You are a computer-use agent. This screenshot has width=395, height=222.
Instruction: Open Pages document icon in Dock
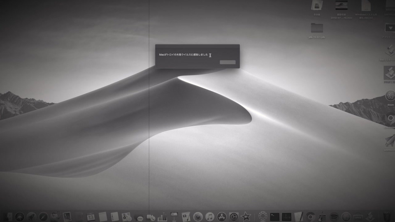pyautogui.click(x=186, y=217)
